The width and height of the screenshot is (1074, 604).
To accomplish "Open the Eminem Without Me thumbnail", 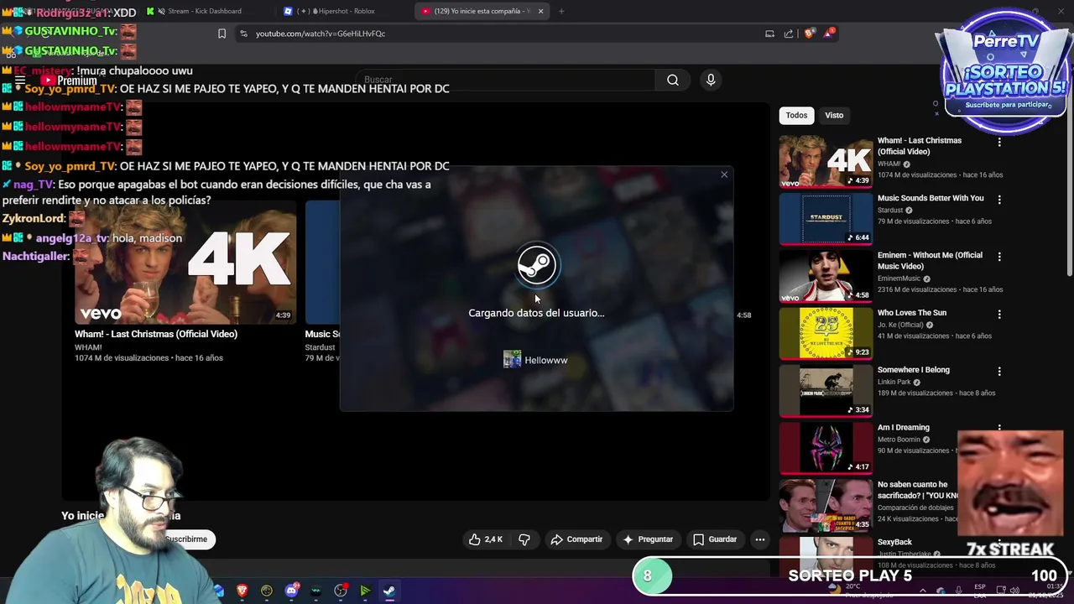I will coord(826,275).
